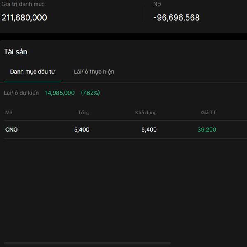Click CNG available quantity under Khả dụng
Image resolution: width=247 pixels, height=247 pixels.
(149, 130)
